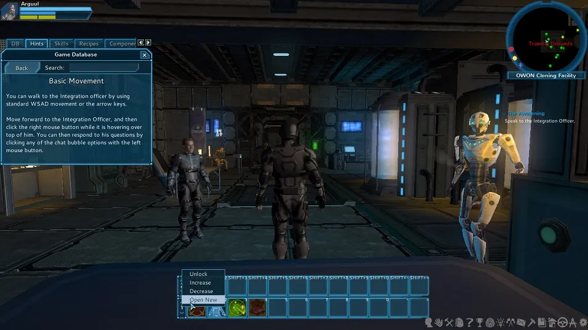Open the backpack inventory icon
Screen dimensions: 588x330
pos(460,322)
